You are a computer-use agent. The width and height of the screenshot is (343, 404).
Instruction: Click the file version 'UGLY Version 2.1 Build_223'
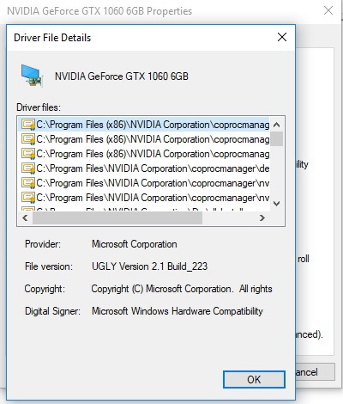(x=149, y=266)
